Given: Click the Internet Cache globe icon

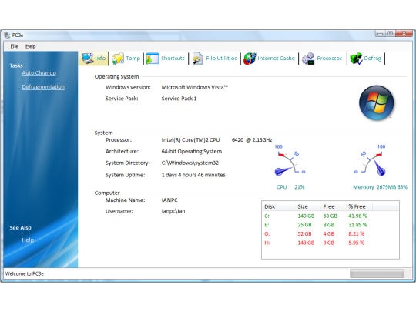Looking at the screenshot, I should 250,59.
